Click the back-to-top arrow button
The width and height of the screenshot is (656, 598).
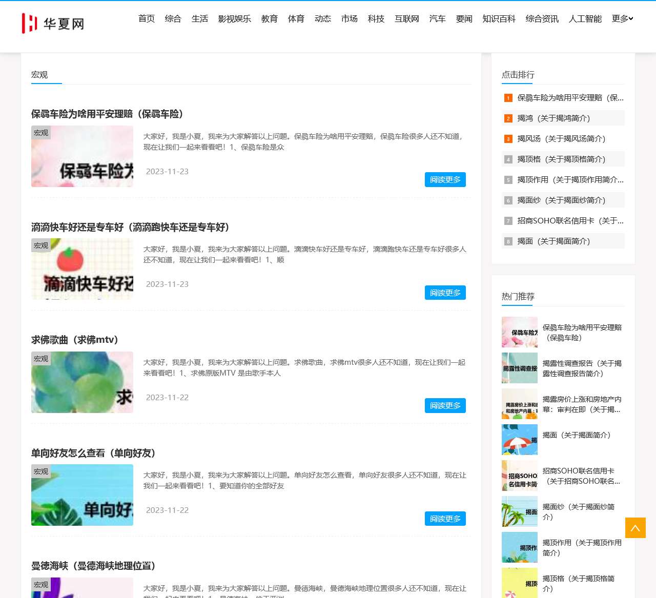click(x=635, y=527)
